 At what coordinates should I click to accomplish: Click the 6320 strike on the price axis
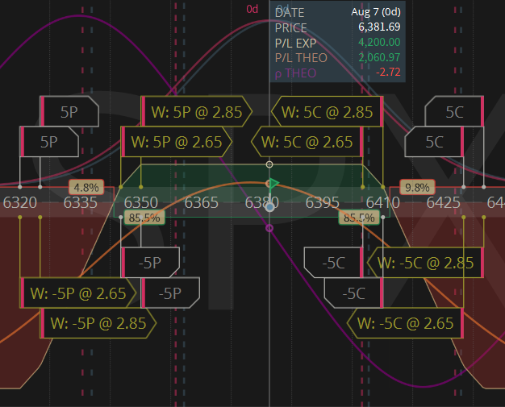coord(20,203)
